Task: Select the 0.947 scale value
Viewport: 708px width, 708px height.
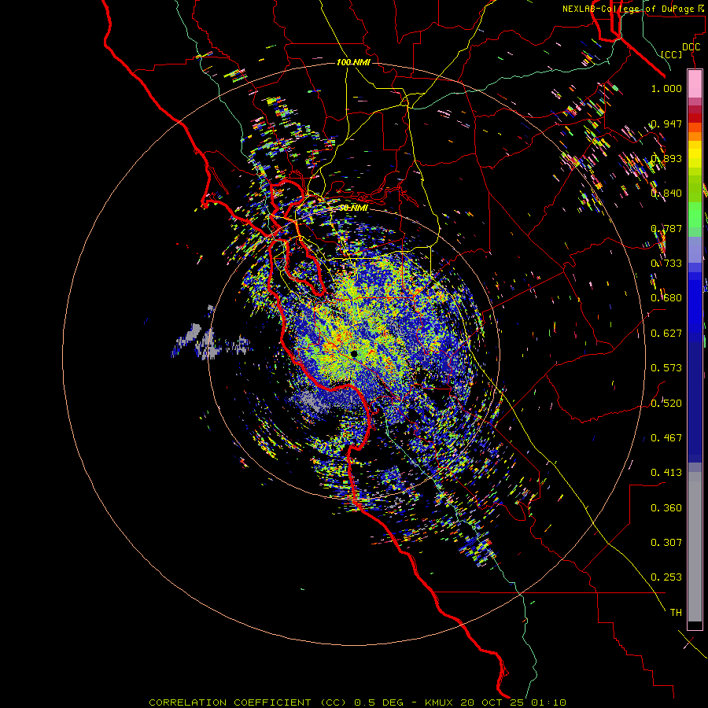Action: point(666,124)
